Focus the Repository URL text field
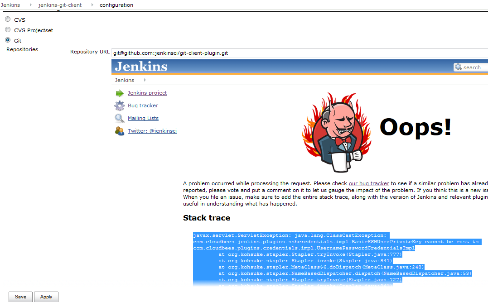Image resolution: width=488 pixels, height=302 pixels. point(299,53)
